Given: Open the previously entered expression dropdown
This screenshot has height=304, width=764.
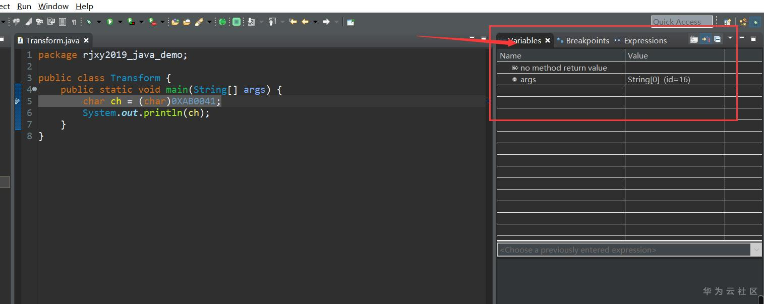Looking at the screenshot, I should coord(756,250).
